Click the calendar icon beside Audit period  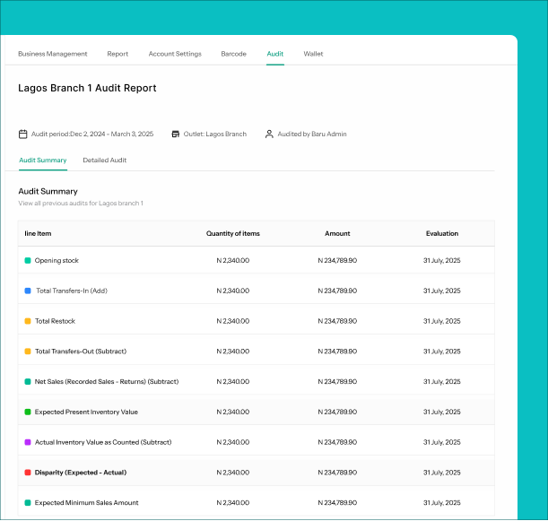point(22,135)
